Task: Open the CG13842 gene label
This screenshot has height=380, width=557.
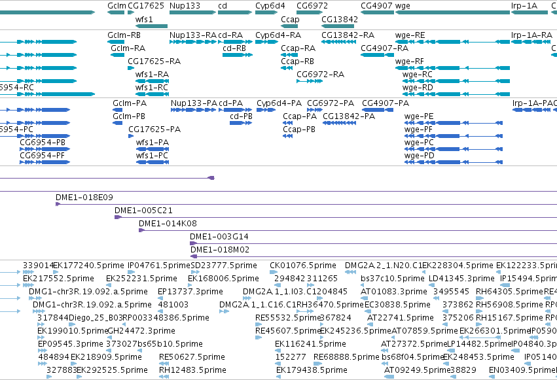Action: pos(340,19)
